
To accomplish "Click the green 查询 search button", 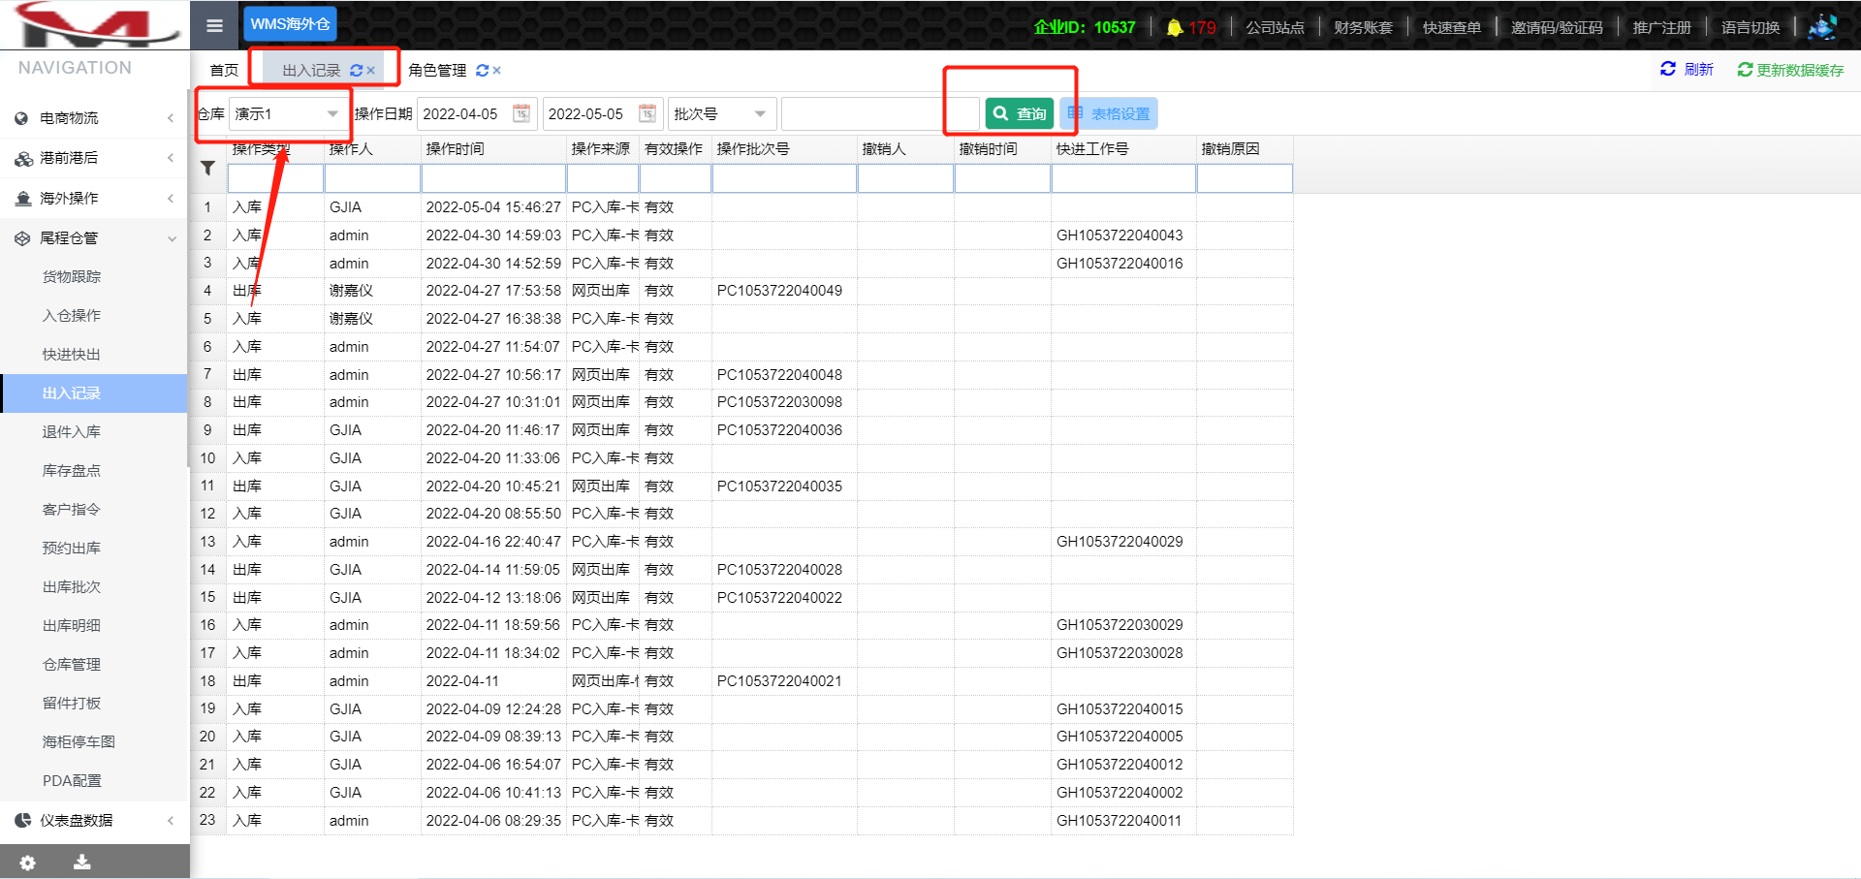I will click(1020, 114).
